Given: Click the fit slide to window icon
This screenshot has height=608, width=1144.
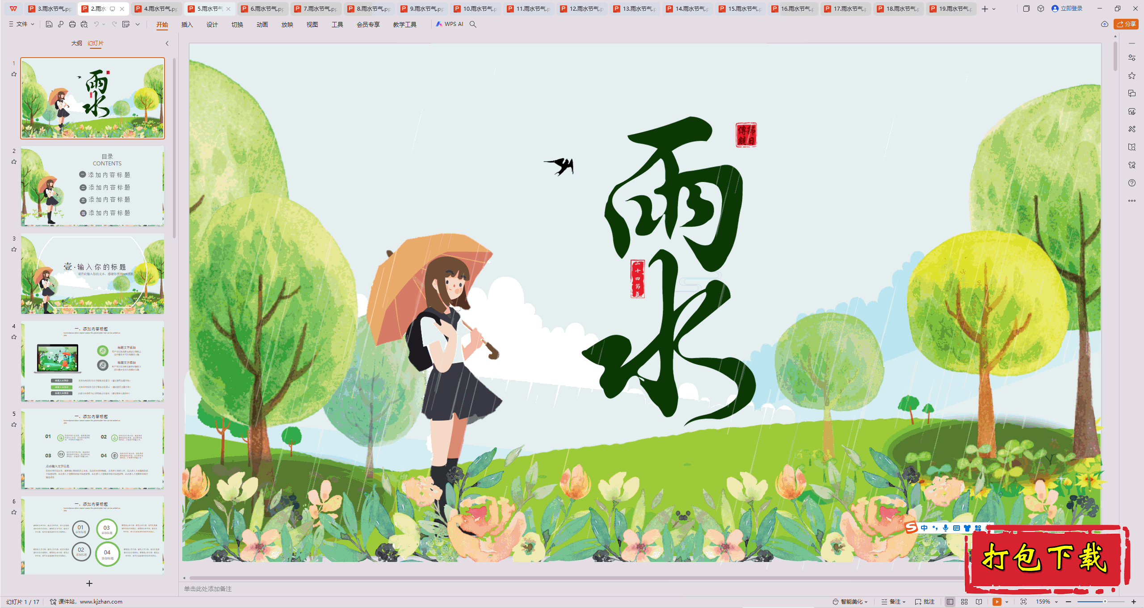Looking at the screenshot, I should [x=1023, y=602].
